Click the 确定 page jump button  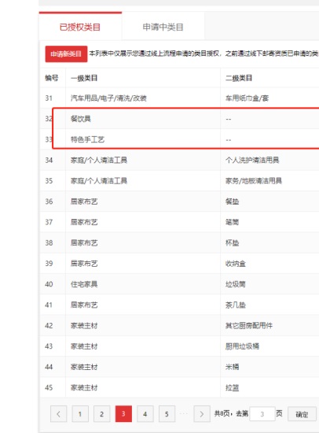(302, 414)
